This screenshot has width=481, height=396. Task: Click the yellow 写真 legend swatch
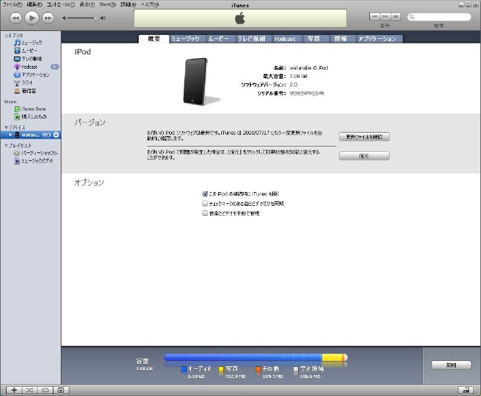coord(221,369)
